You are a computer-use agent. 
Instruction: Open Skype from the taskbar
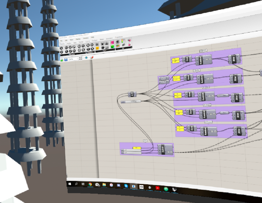tap(126, 186)
